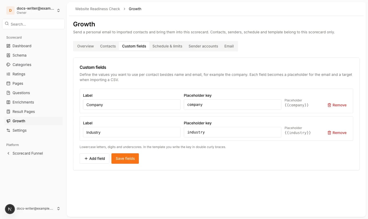Screen dimensions: 368x219
Task: Click the Questions icon in sidebar
Action: (x=8, y=93)
